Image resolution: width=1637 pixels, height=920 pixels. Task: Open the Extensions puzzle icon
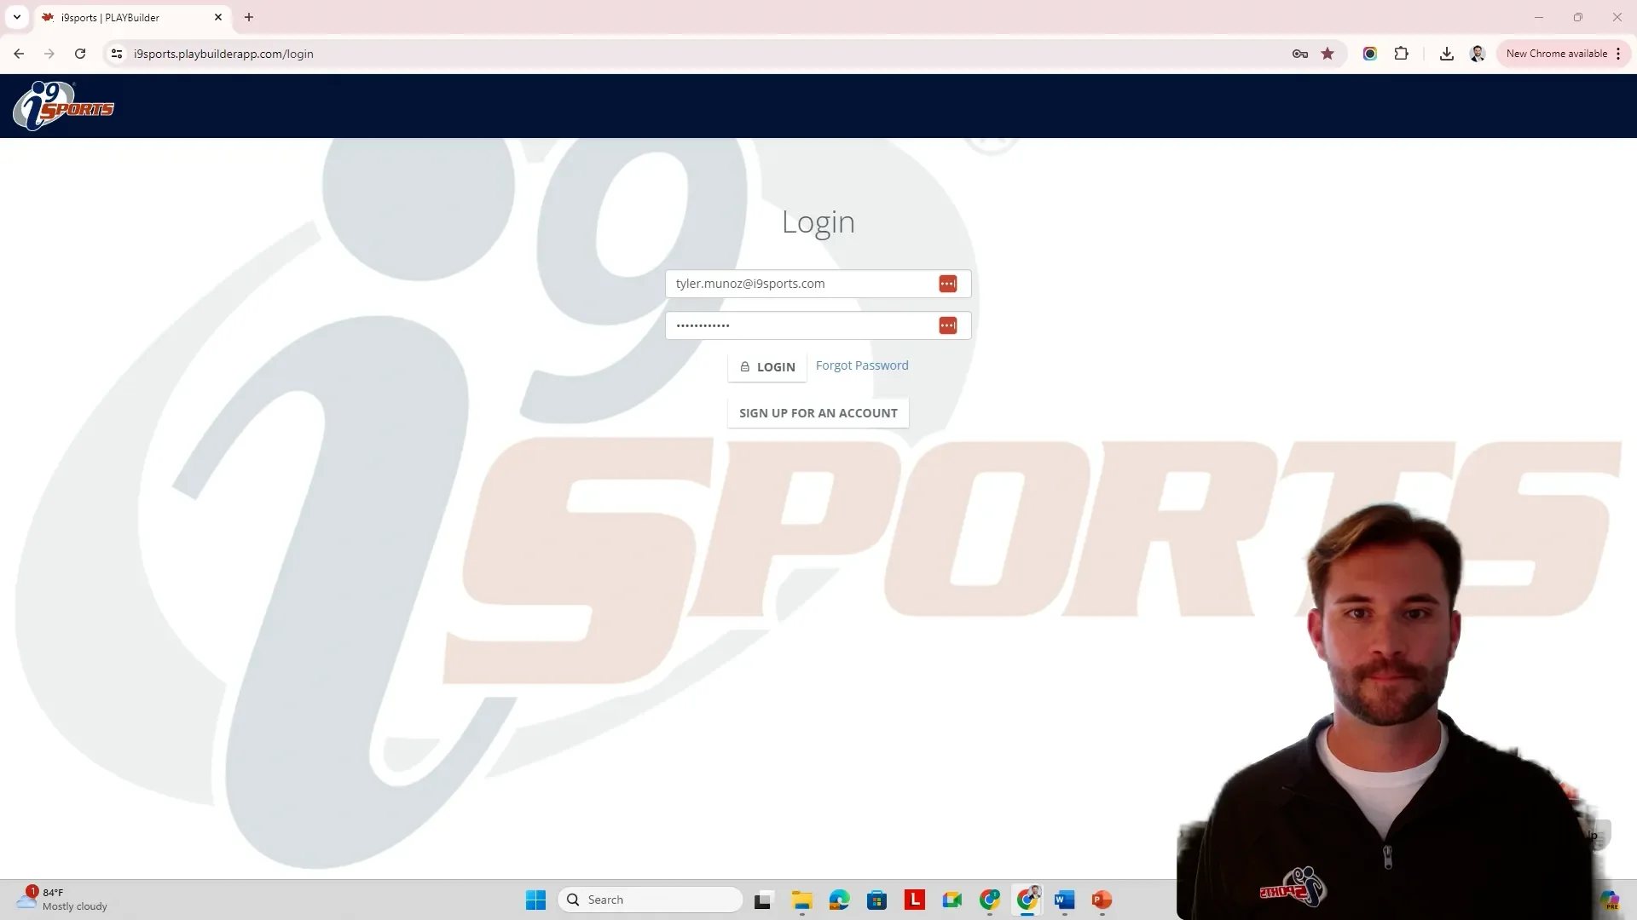point(1401,54)
